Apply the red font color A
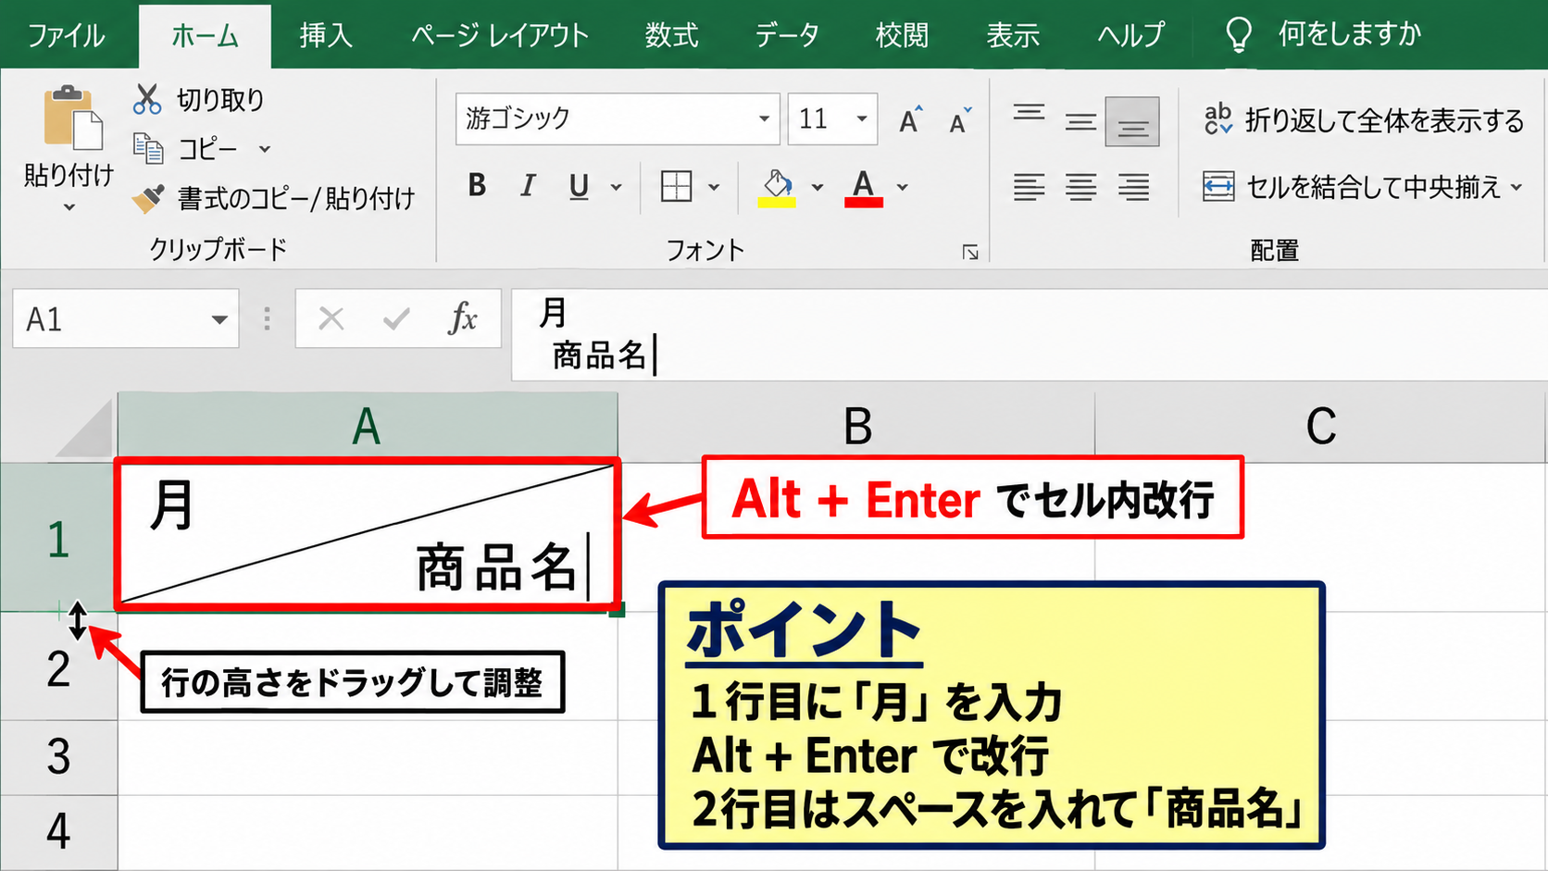Screen dimensions: 1548x871 (x=863, y=188)
